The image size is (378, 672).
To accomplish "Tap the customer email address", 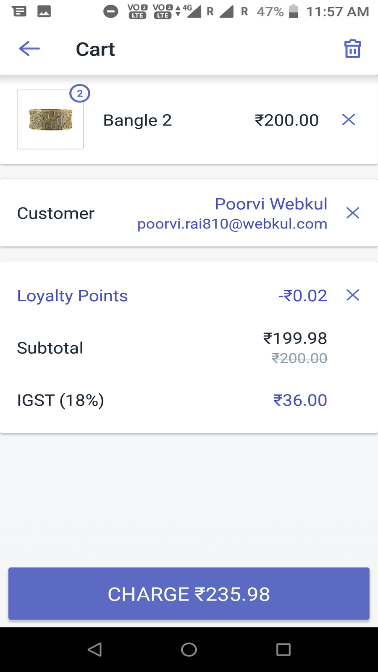I will [232, 224].
